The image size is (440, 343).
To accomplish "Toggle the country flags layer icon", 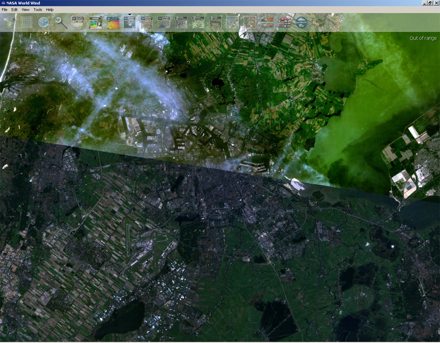I will (285, 22).
